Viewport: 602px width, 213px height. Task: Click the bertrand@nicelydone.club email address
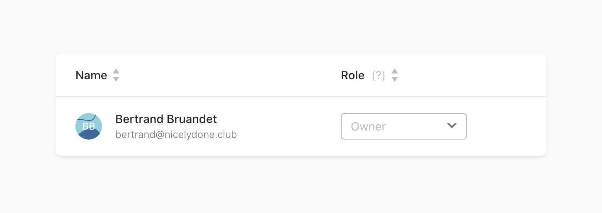coord(176,135)
